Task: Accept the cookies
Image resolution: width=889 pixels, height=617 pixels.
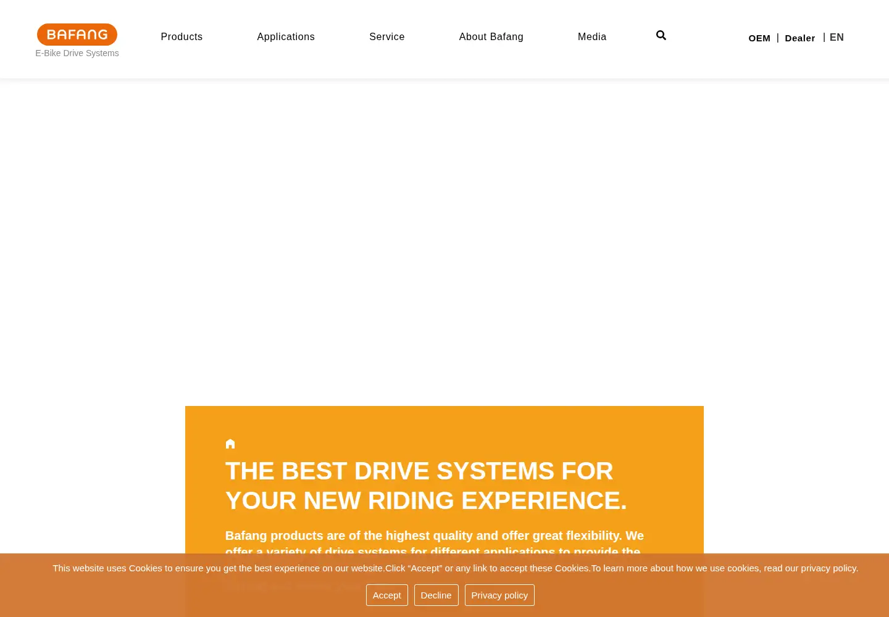Action: pos(387,595)
